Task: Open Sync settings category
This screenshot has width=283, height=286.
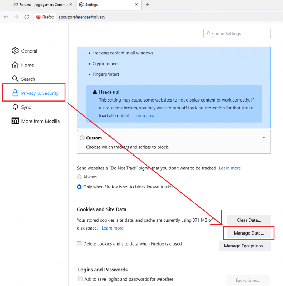Action: 21,107
